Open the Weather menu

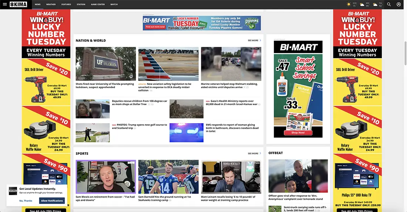click(51, 4)
